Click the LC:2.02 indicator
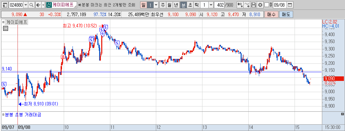 (x=329, y=22)
